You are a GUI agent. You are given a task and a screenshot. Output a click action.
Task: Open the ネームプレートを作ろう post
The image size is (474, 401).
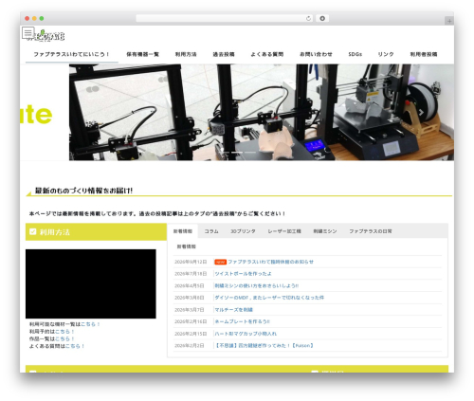[243, 321]
